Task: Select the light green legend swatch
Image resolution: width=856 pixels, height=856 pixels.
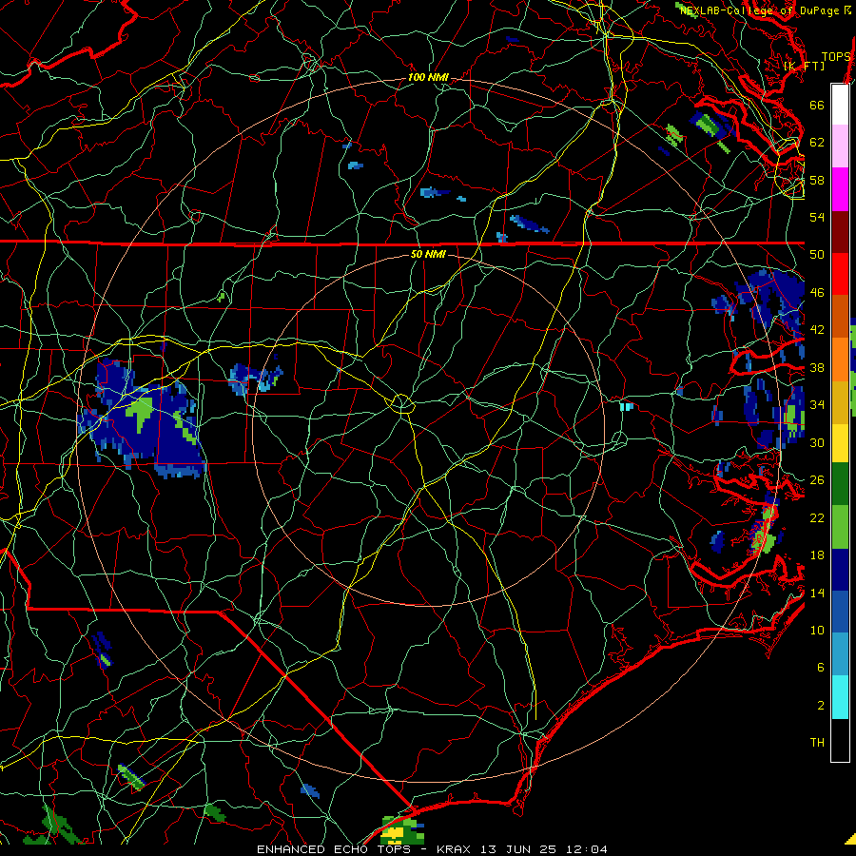Action: point(840,527)
